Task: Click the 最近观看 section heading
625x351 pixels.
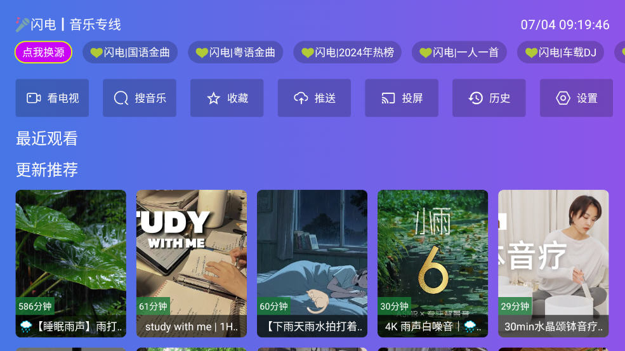Action: pyautogui.click(x=46, y=139)
